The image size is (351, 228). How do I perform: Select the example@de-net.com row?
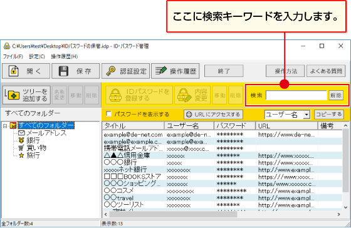tap(223, 135)
